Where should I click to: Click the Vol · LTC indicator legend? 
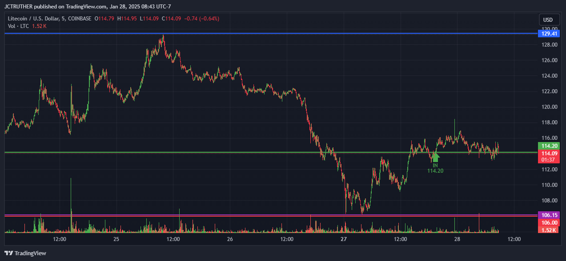pos(18,26)
